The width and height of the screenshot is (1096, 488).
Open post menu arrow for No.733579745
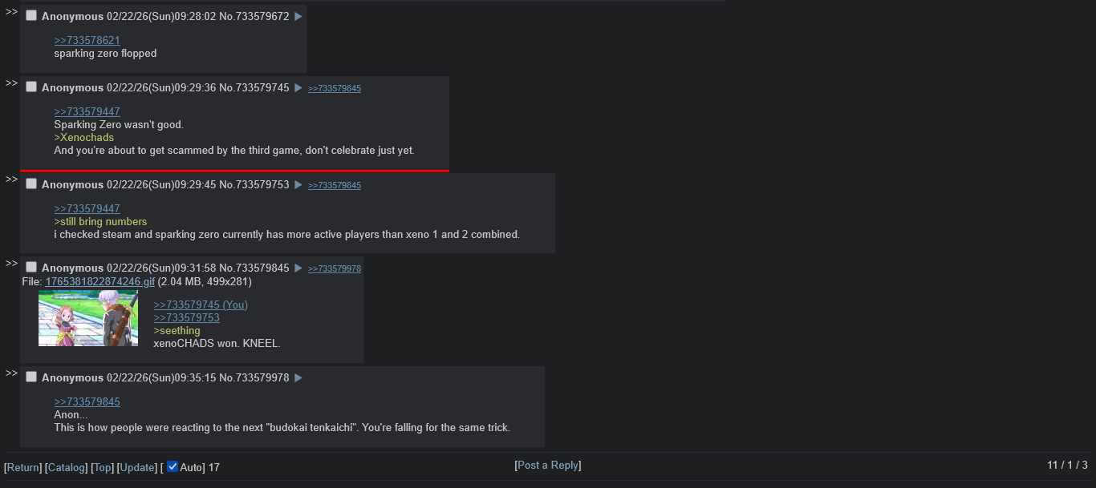pyautogui.click(x=298, y=87)
